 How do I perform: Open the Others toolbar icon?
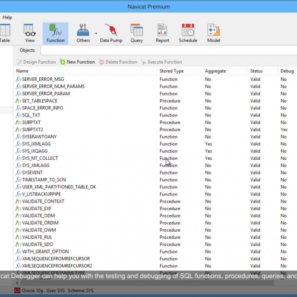83,33
